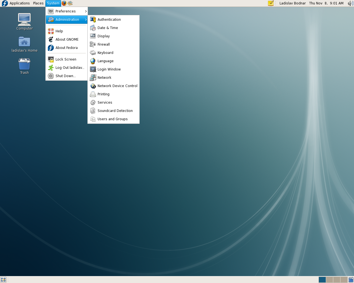Select Shut Down from System menu
The width and height of the screenshot is (354, 283).
tap(67, 76)
